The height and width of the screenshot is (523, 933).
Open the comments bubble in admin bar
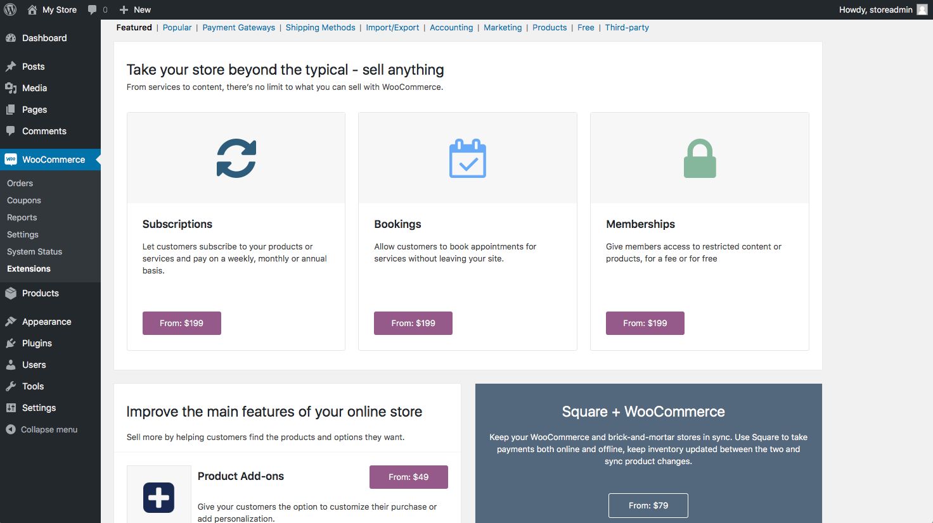pyautogui.click(x=97, y=9)
